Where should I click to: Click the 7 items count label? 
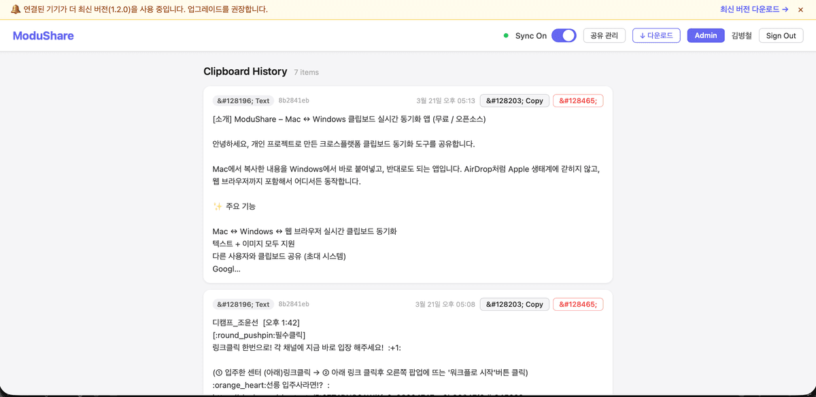(306, 73)
